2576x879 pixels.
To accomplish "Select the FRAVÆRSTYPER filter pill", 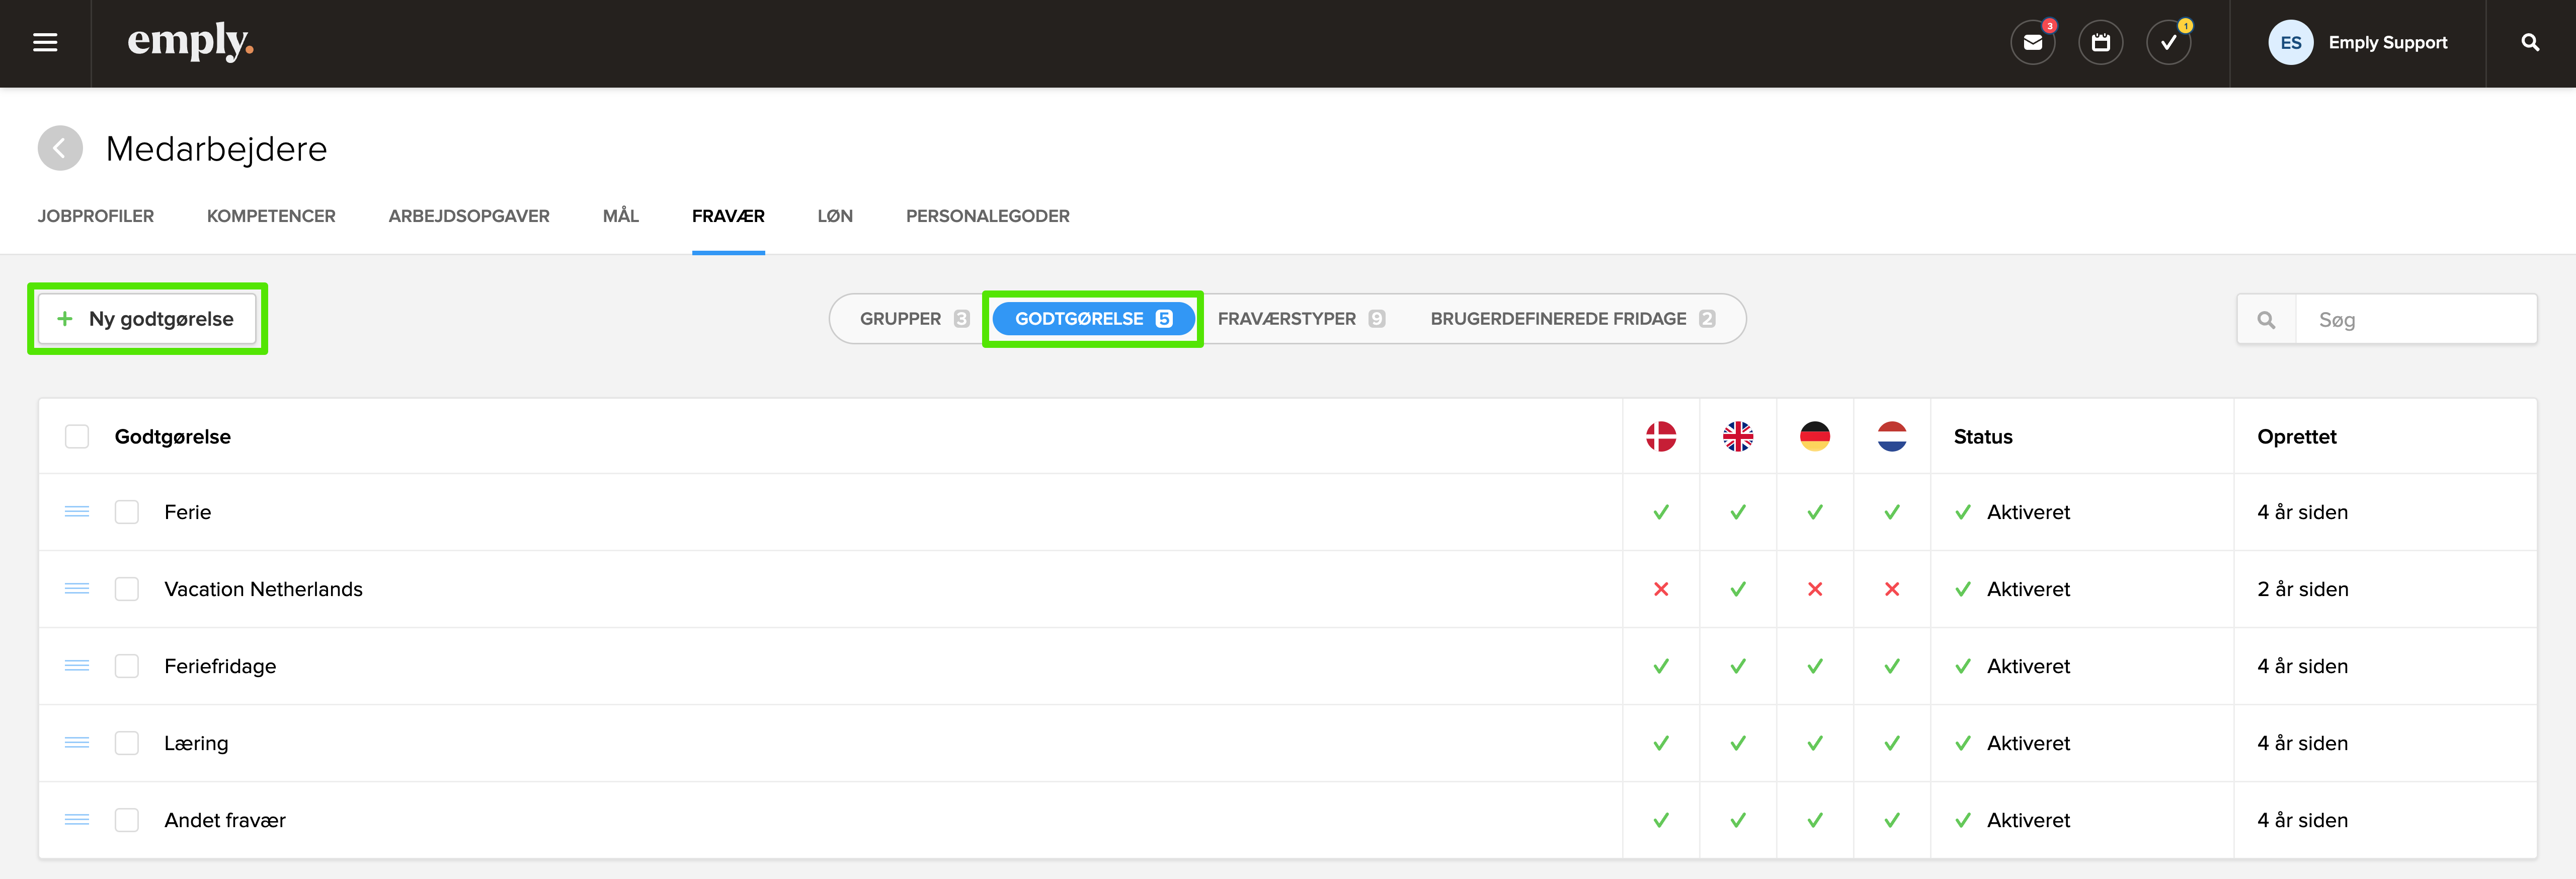I will 1300,318.
